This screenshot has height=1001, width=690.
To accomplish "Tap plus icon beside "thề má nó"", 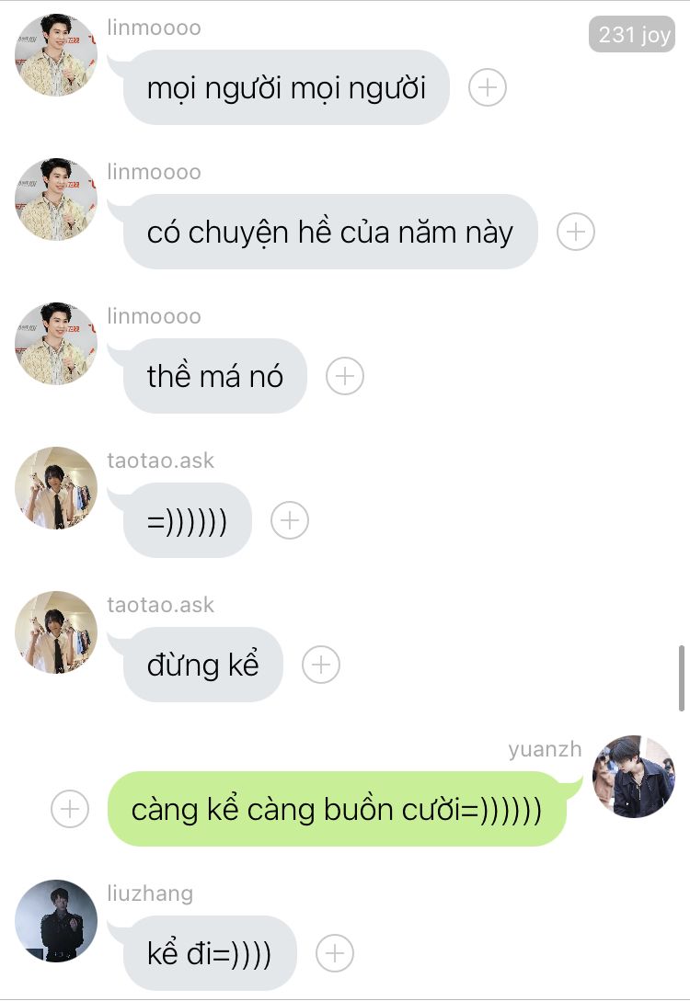I will coord(345,376).
